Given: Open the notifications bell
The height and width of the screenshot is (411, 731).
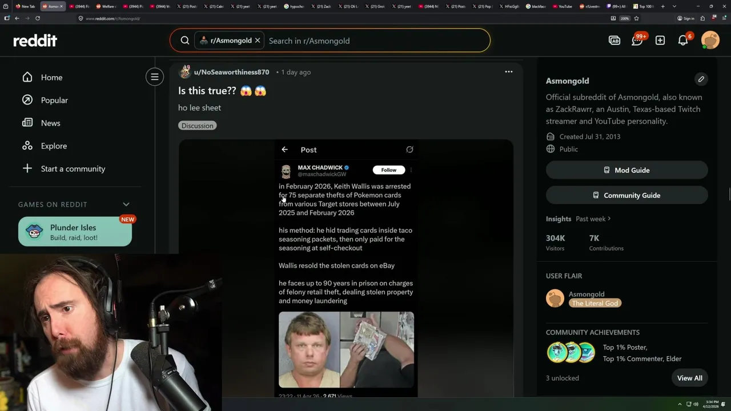Looking at the screenshot, I should point(683,41).
